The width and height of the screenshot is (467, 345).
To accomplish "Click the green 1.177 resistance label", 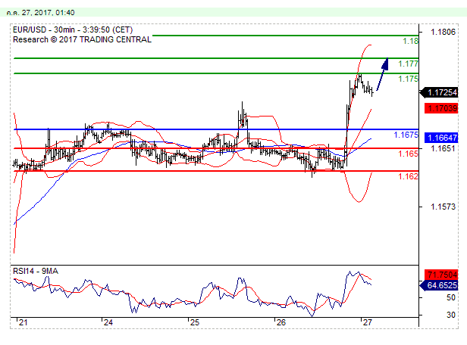I will (x=409, y=64).
